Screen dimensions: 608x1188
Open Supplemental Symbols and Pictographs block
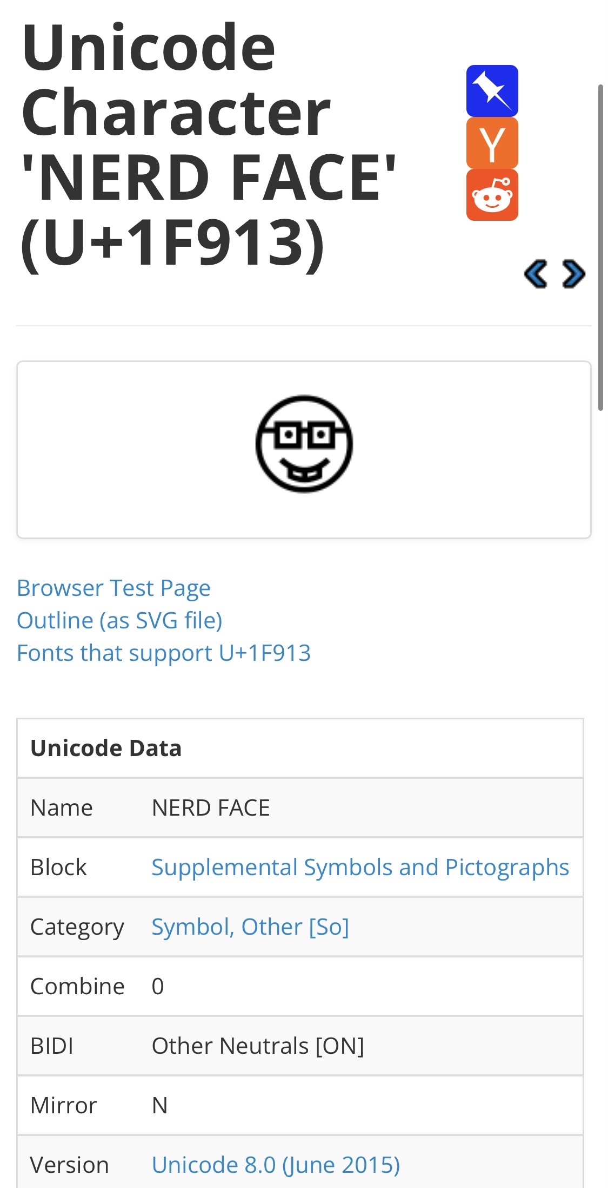[x=360, y=867]
